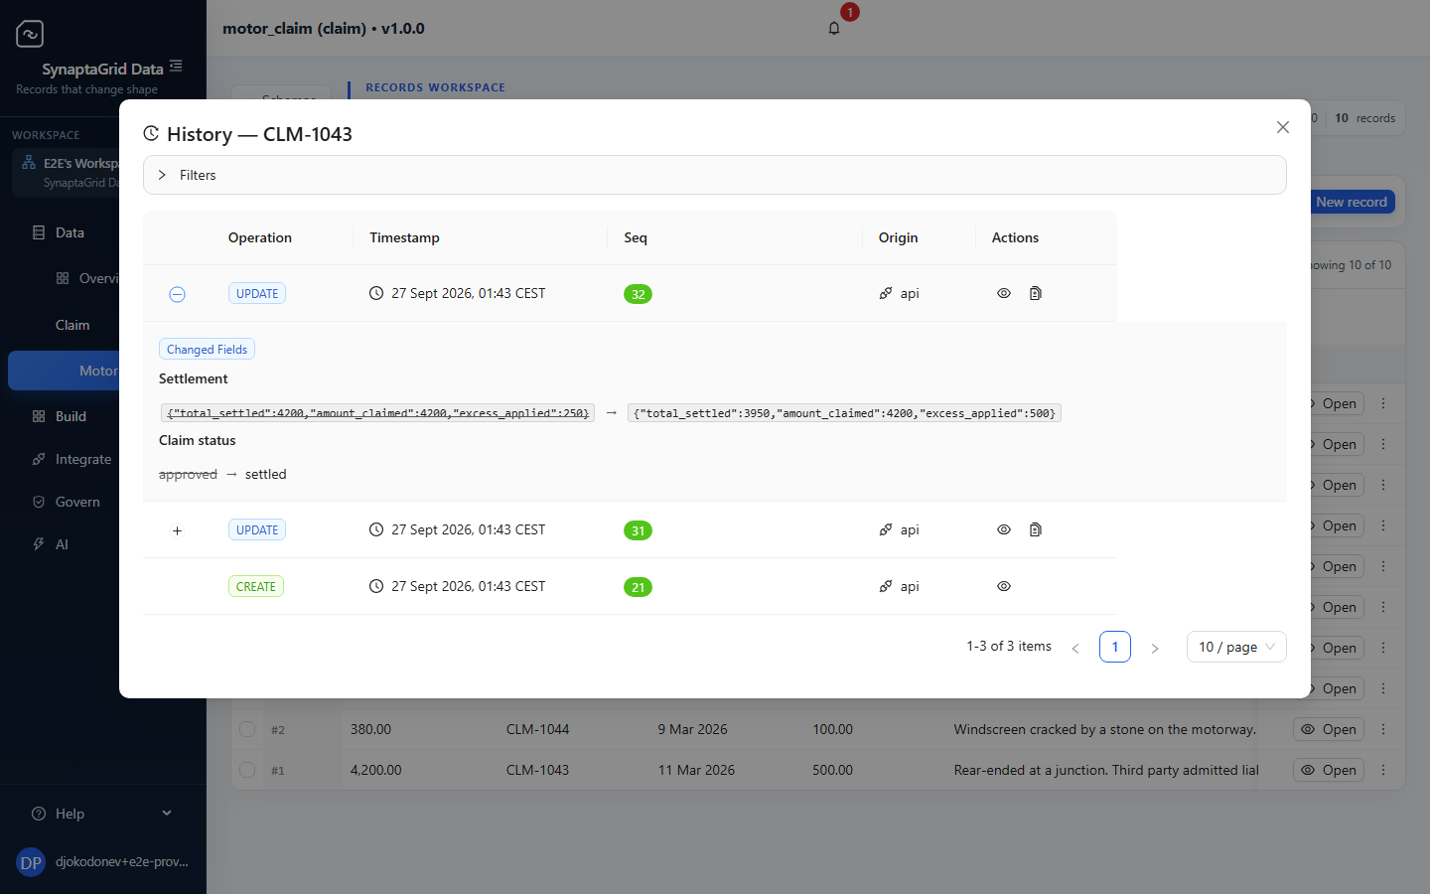This screenshot has height=894, width=1430.
Task: Open the Integrate sidebar section
Action: point(83,459)
